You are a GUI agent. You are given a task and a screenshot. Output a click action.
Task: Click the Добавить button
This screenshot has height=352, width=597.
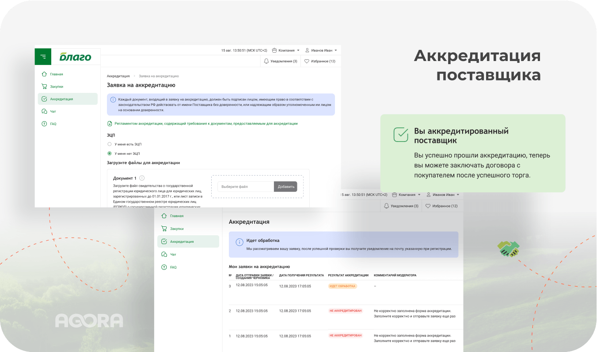pos(286,187)
